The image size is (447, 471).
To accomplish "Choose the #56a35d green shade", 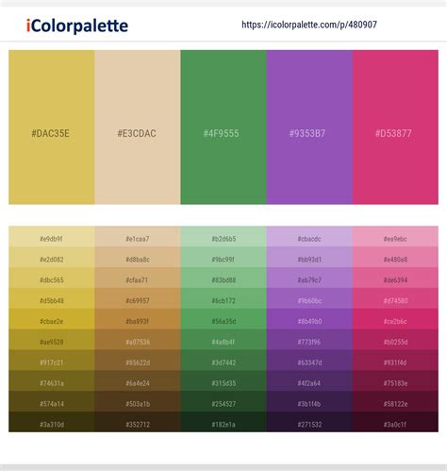I will click(x=223, y=319).
